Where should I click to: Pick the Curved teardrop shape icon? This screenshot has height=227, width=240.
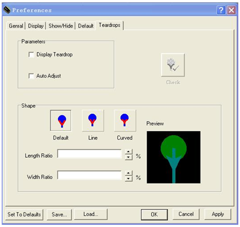pyautogui.click(x=125, y=121)
